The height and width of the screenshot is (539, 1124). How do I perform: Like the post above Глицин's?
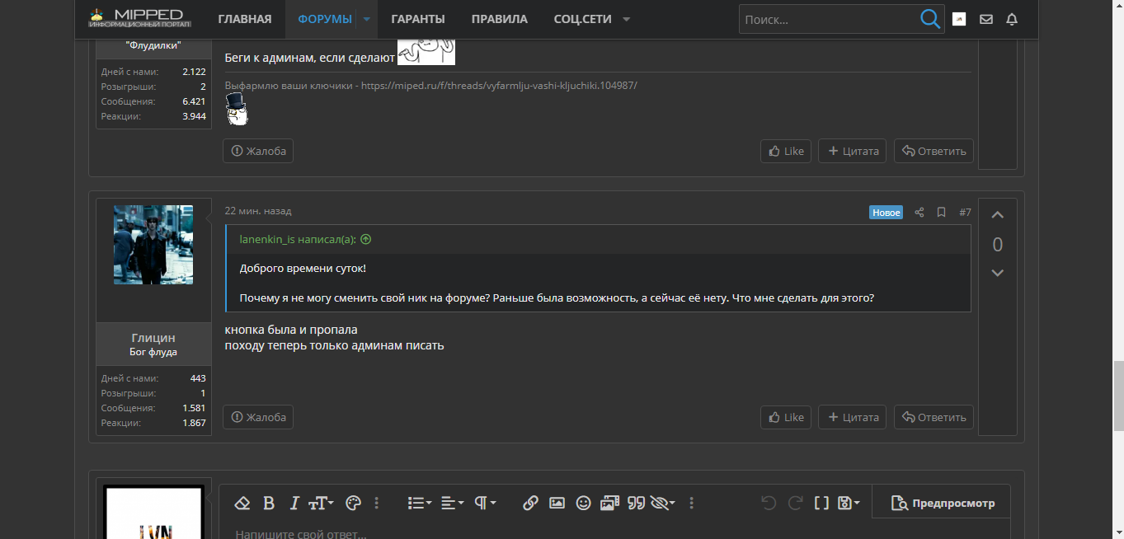786,151
